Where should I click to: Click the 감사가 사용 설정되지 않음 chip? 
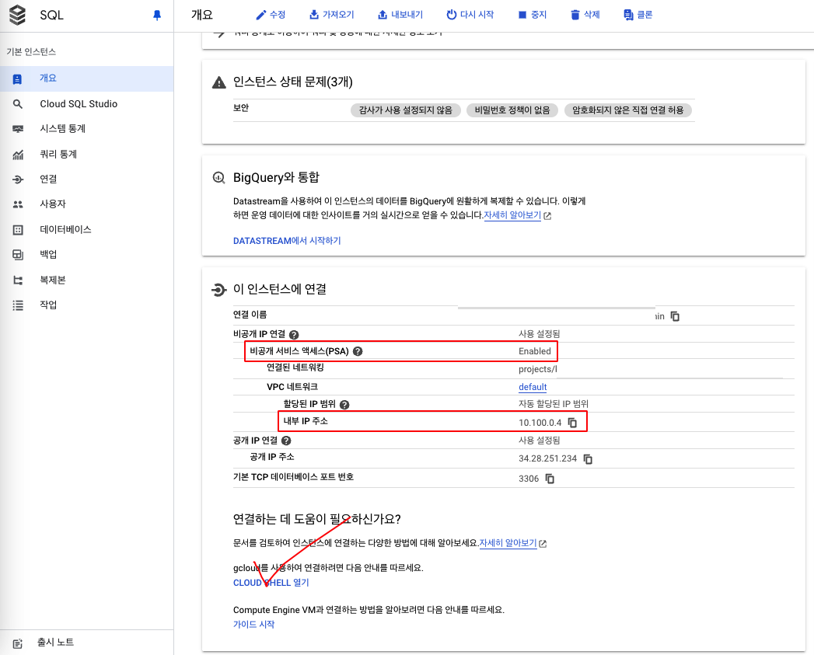[405, 110]
